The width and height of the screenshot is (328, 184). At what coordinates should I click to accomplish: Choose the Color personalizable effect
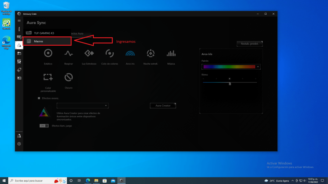(x=48, y=77)
